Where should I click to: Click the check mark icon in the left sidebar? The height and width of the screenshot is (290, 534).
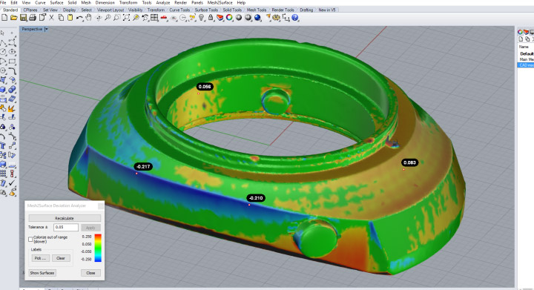(x=13, y=183)
